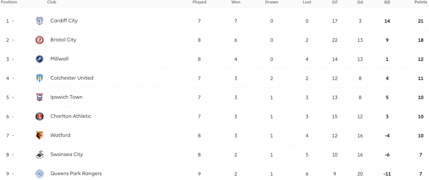
Task: Open the Colchester United club name link
Action: (x=72, y=78)
